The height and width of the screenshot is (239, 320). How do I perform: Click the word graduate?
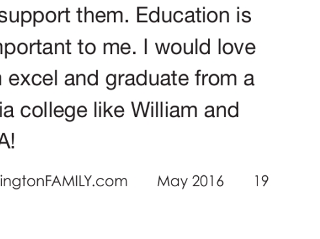147,79
